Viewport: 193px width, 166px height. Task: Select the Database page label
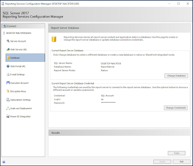coord(15,58)
